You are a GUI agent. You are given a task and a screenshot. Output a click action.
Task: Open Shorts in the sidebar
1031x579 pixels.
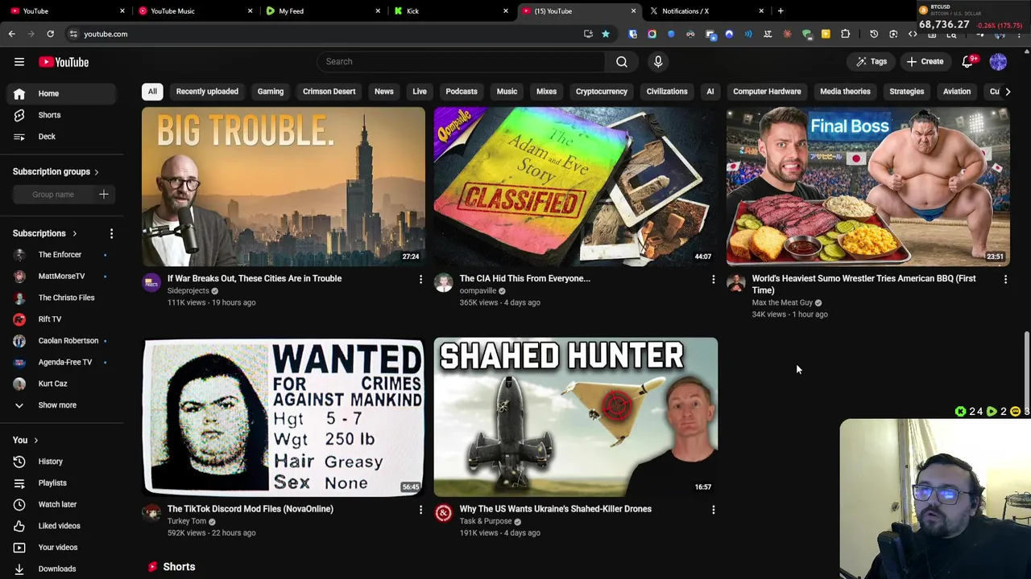(61, 115)
